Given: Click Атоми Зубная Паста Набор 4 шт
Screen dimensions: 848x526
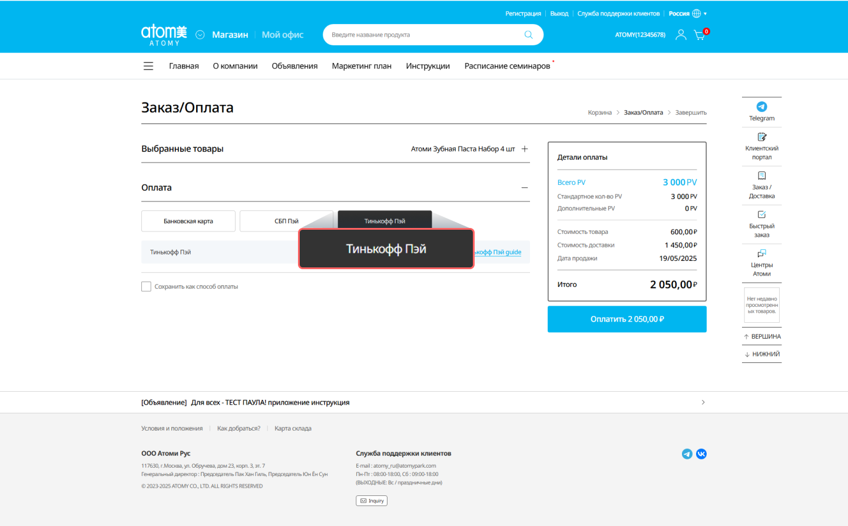Looking at the screenshot, I should pyautogui.click(x=463, y=149).
